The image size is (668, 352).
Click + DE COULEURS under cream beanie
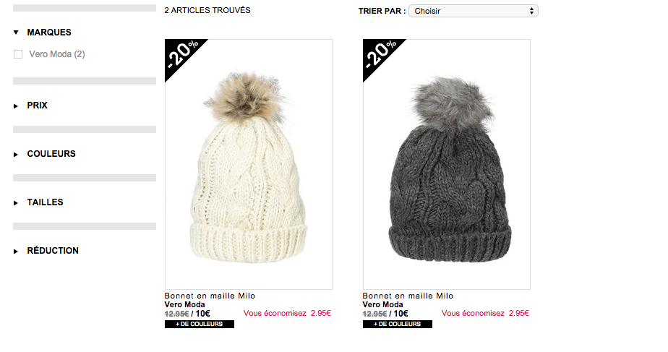click(x=200, y=325)
